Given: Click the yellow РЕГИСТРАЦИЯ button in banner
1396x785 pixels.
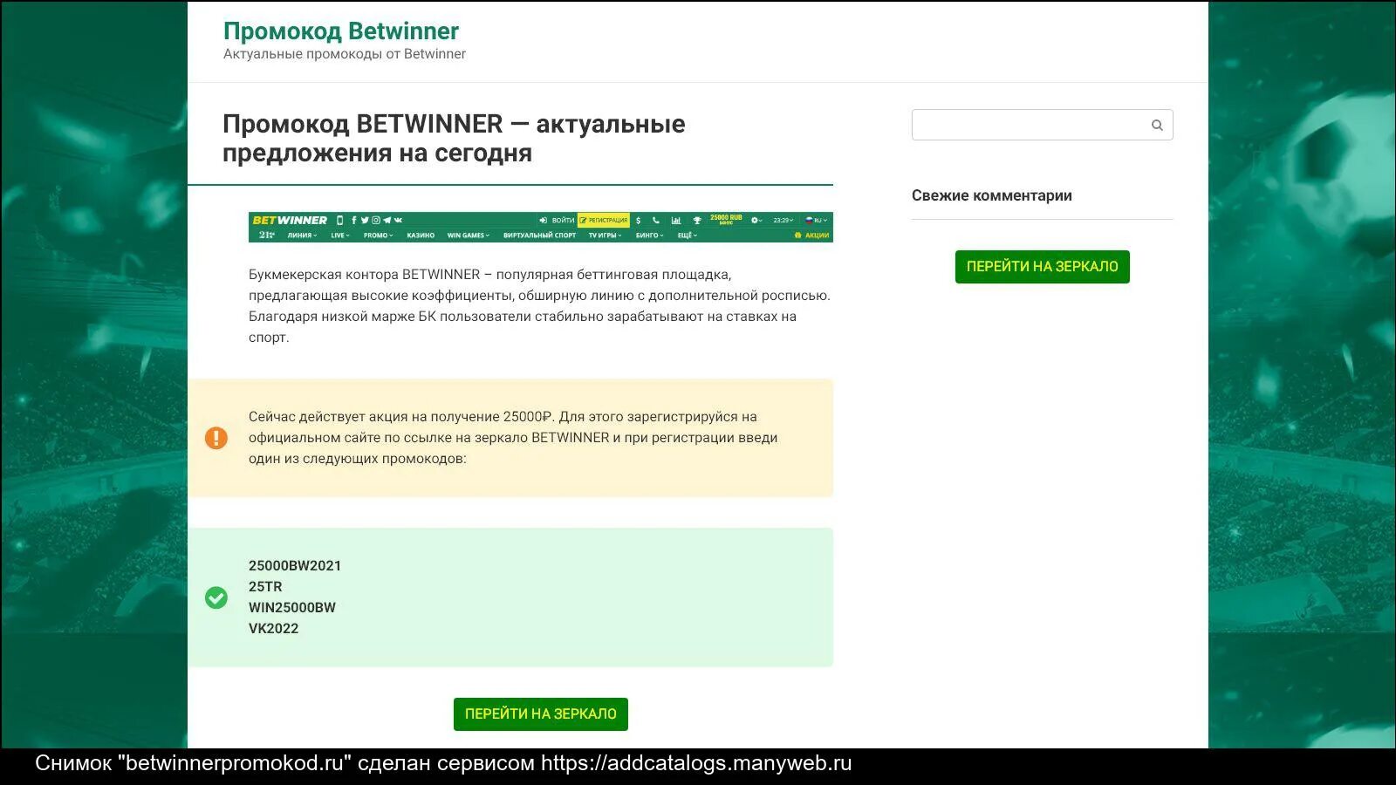Looking at the screenshot, I should [x=604, y=221].
